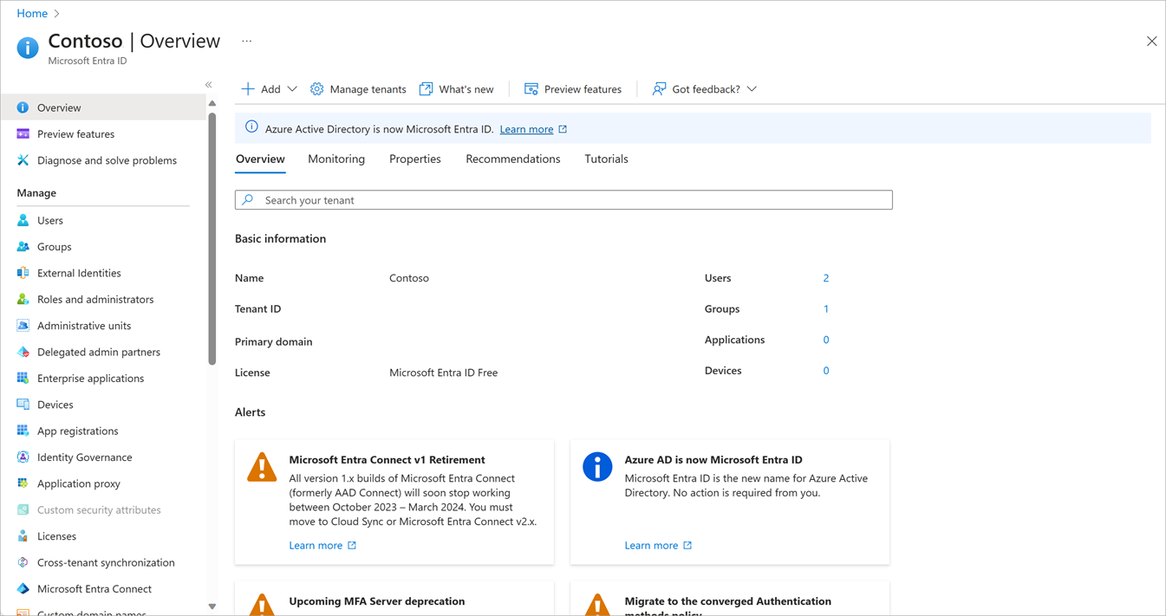Click the What's new button
Image resolution: width=1166 pixels, height=616 pixels.
[456, 89]
